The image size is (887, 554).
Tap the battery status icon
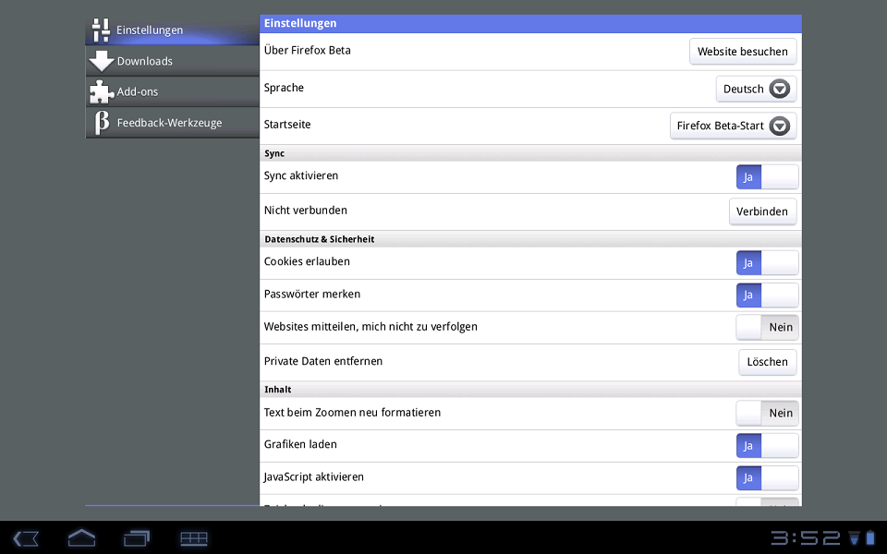pyautogui.click(x=870, y=537)
